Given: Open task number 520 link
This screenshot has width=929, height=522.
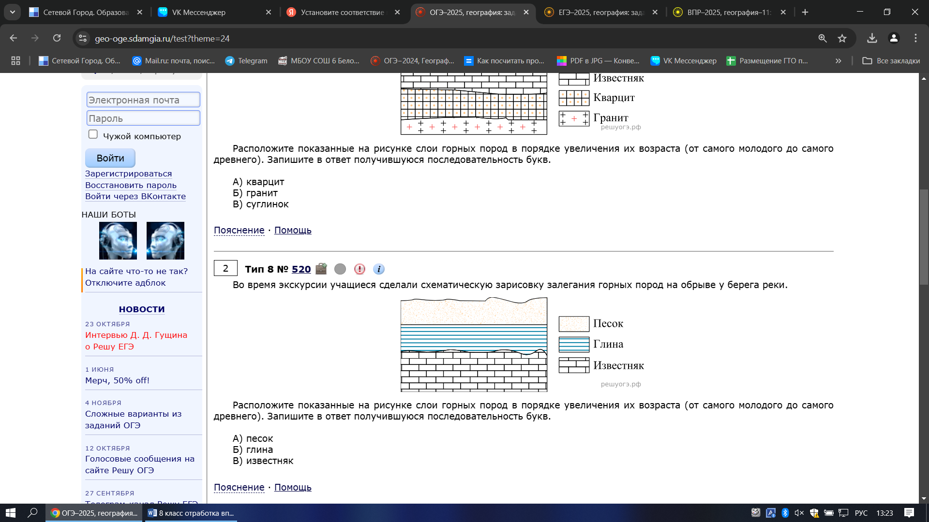Looking at the screenshot, I should click(x=301, y=269).
